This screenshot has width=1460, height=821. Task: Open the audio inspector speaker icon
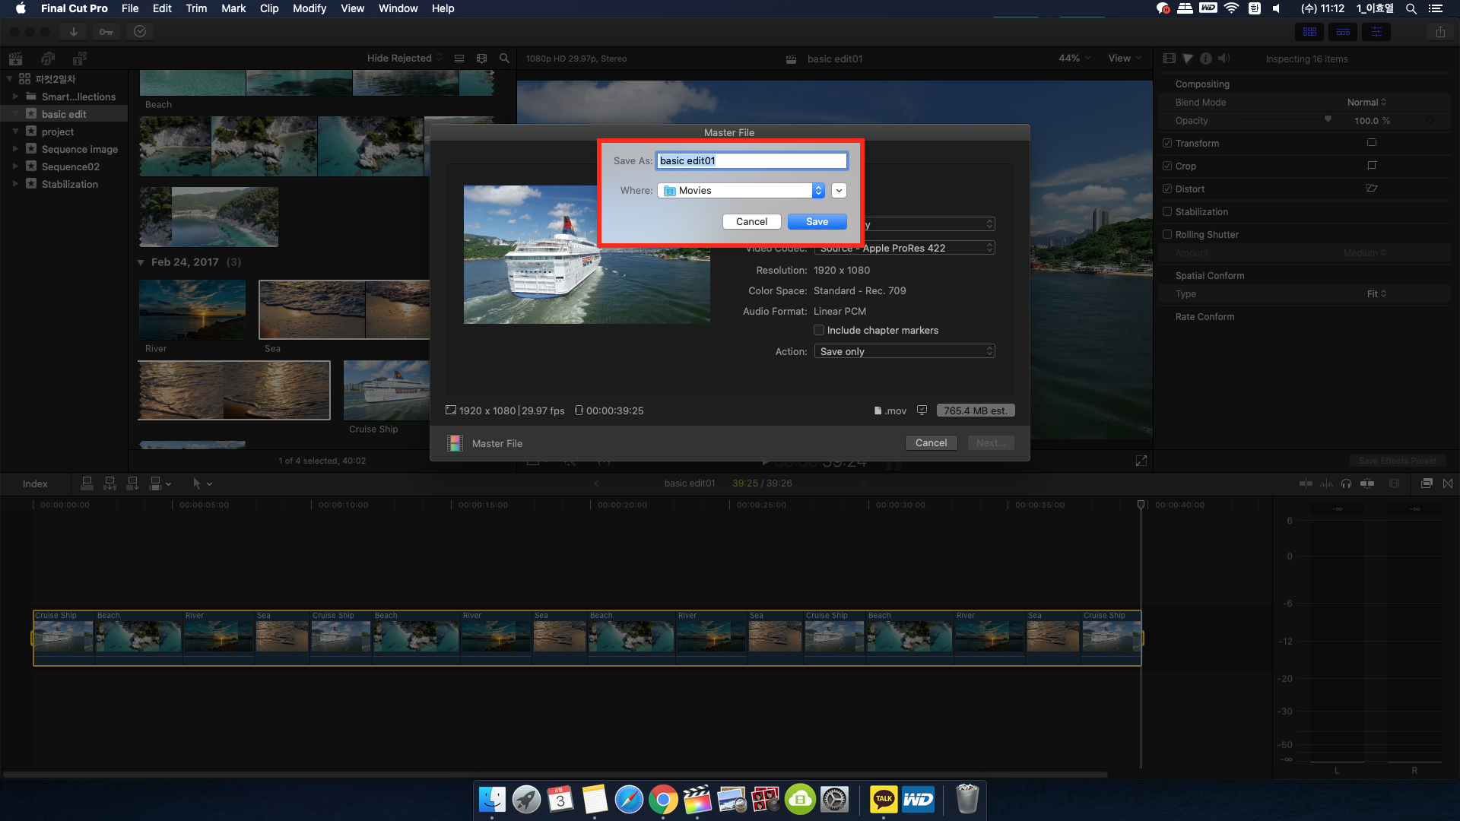[x=1224, y=59]
